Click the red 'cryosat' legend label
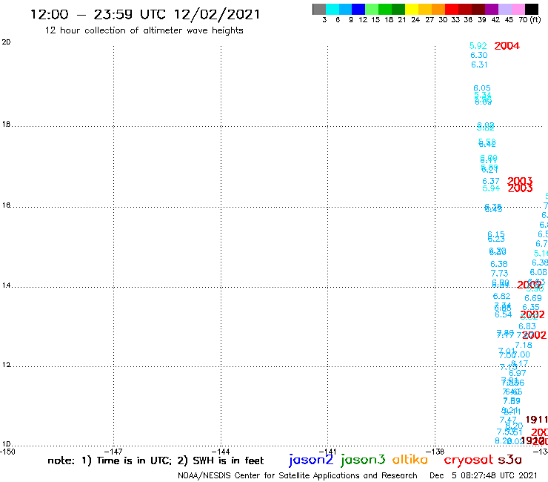Image resolution: width=548 pixels, height=482 pixels. (x=469, y=460)
